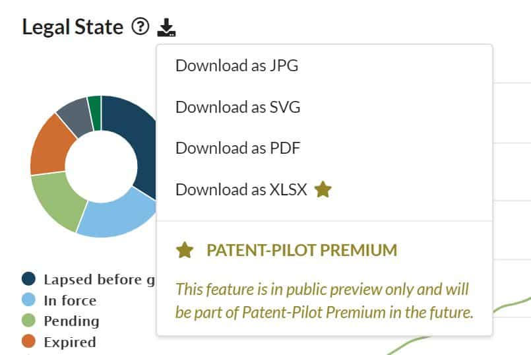Toggle the In force legend entry

click(x=59, y=300)
